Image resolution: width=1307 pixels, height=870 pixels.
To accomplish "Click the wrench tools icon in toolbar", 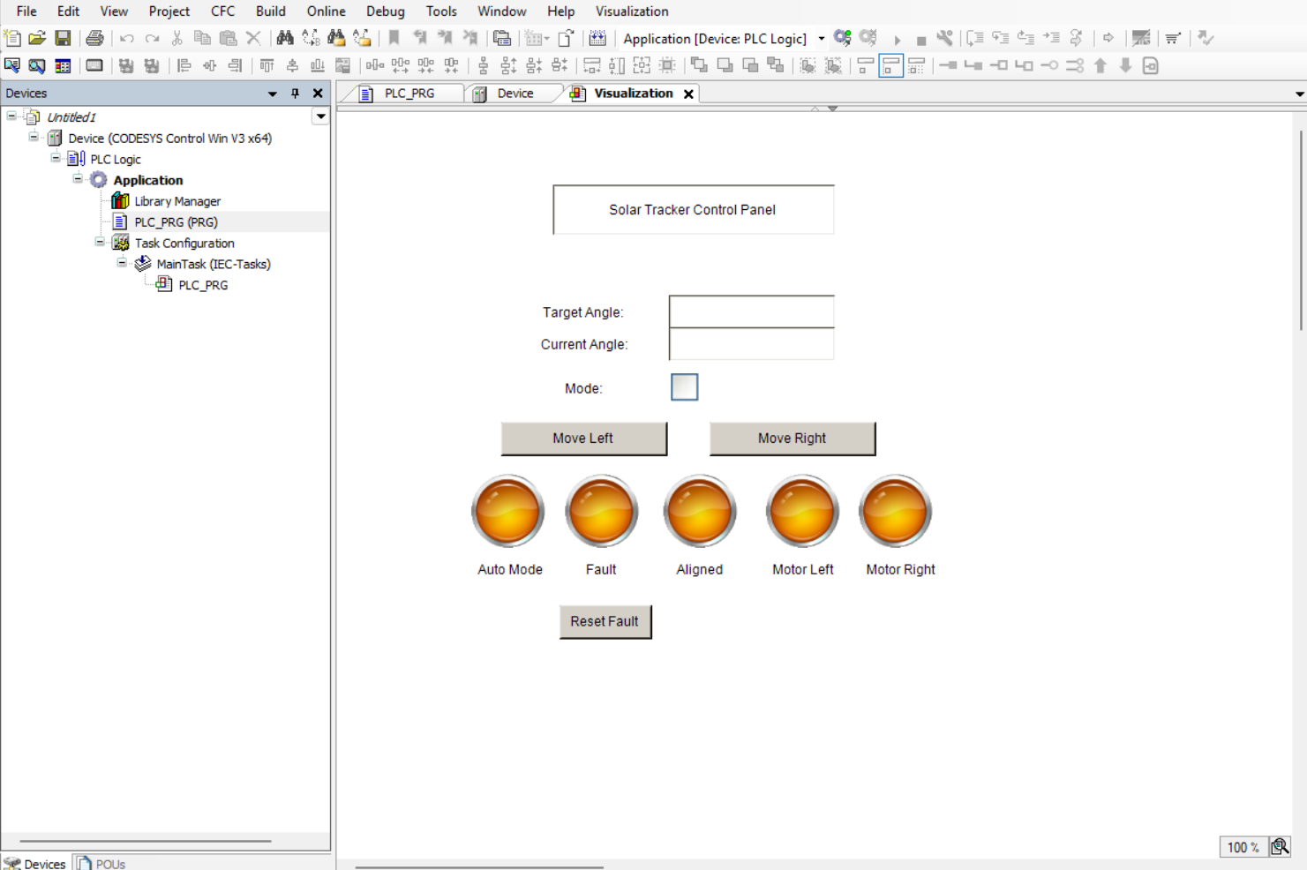I will [945, 38].
